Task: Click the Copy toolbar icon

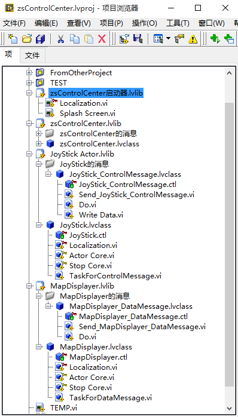Action: [x=75, y=39]
